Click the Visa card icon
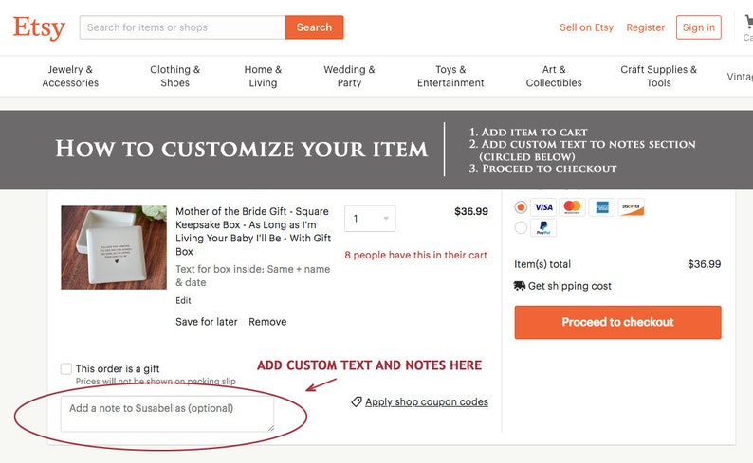 coord(543,207)
